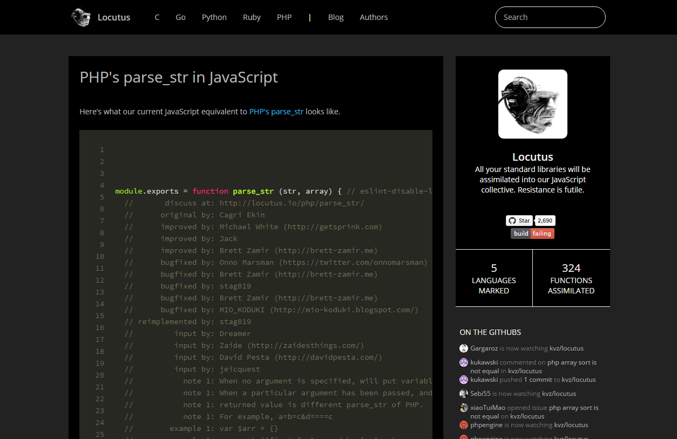
Task: Click the sidebar Locutus title
Action: coord(533,157)
